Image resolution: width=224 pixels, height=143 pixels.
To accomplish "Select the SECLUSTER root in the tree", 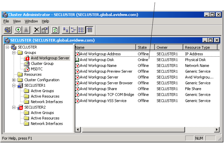I will pyautogui.click(x=27, y=47).
